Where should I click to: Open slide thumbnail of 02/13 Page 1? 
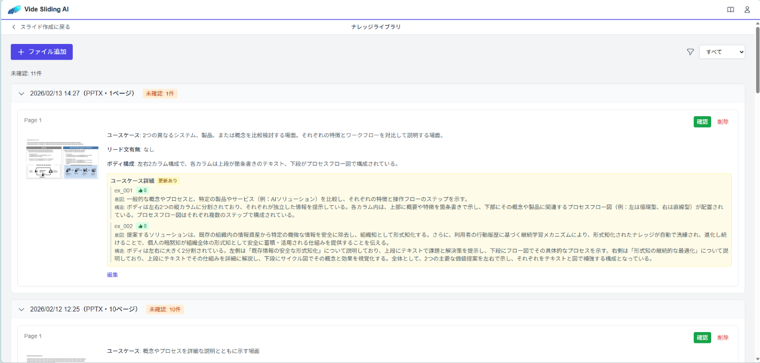(x=62, y=160)
